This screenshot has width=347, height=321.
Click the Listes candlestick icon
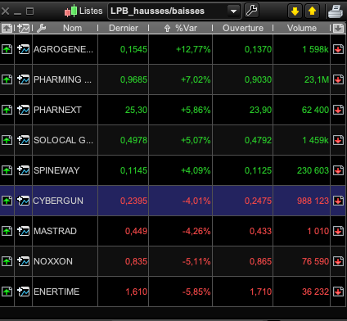(x=70, y=11)
